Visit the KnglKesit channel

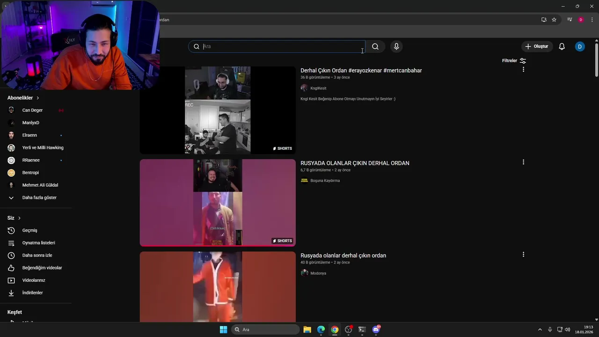pos(318,88)
